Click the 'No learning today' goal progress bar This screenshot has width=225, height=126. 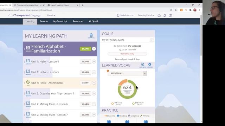(127, 54)
